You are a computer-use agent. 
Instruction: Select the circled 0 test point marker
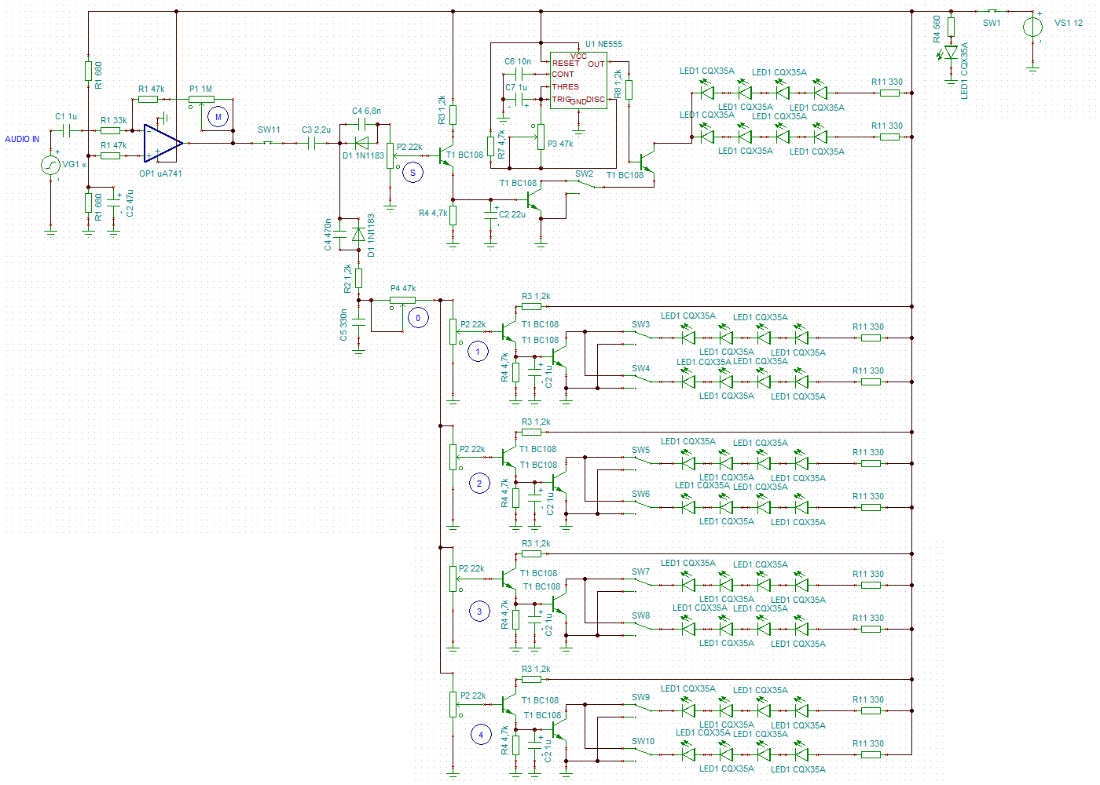(x=418, y=318)
